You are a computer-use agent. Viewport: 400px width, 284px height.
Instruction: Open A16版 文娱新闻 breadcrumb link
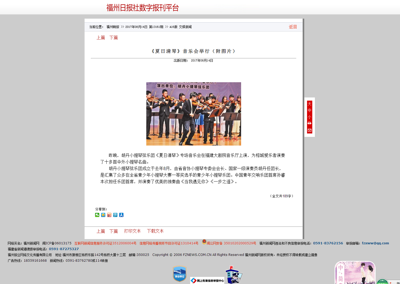tap(180, 27)
